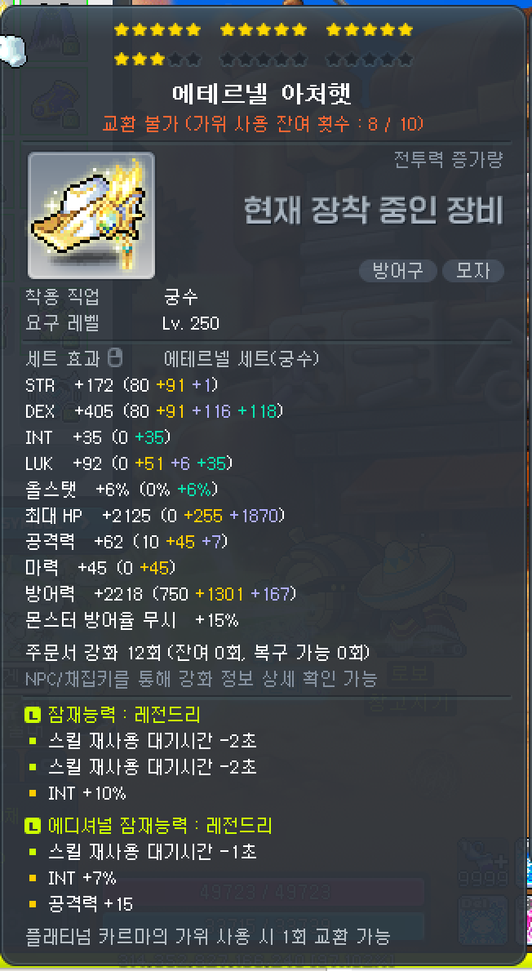Click the white fluffy icon at top-left edge
The height and width of the screenshot is (971, 532).
[x=12, y=51]
